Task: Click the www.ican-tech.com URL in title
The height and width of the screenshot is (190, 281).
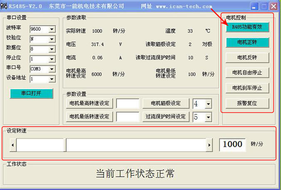Action: [184, 7]
